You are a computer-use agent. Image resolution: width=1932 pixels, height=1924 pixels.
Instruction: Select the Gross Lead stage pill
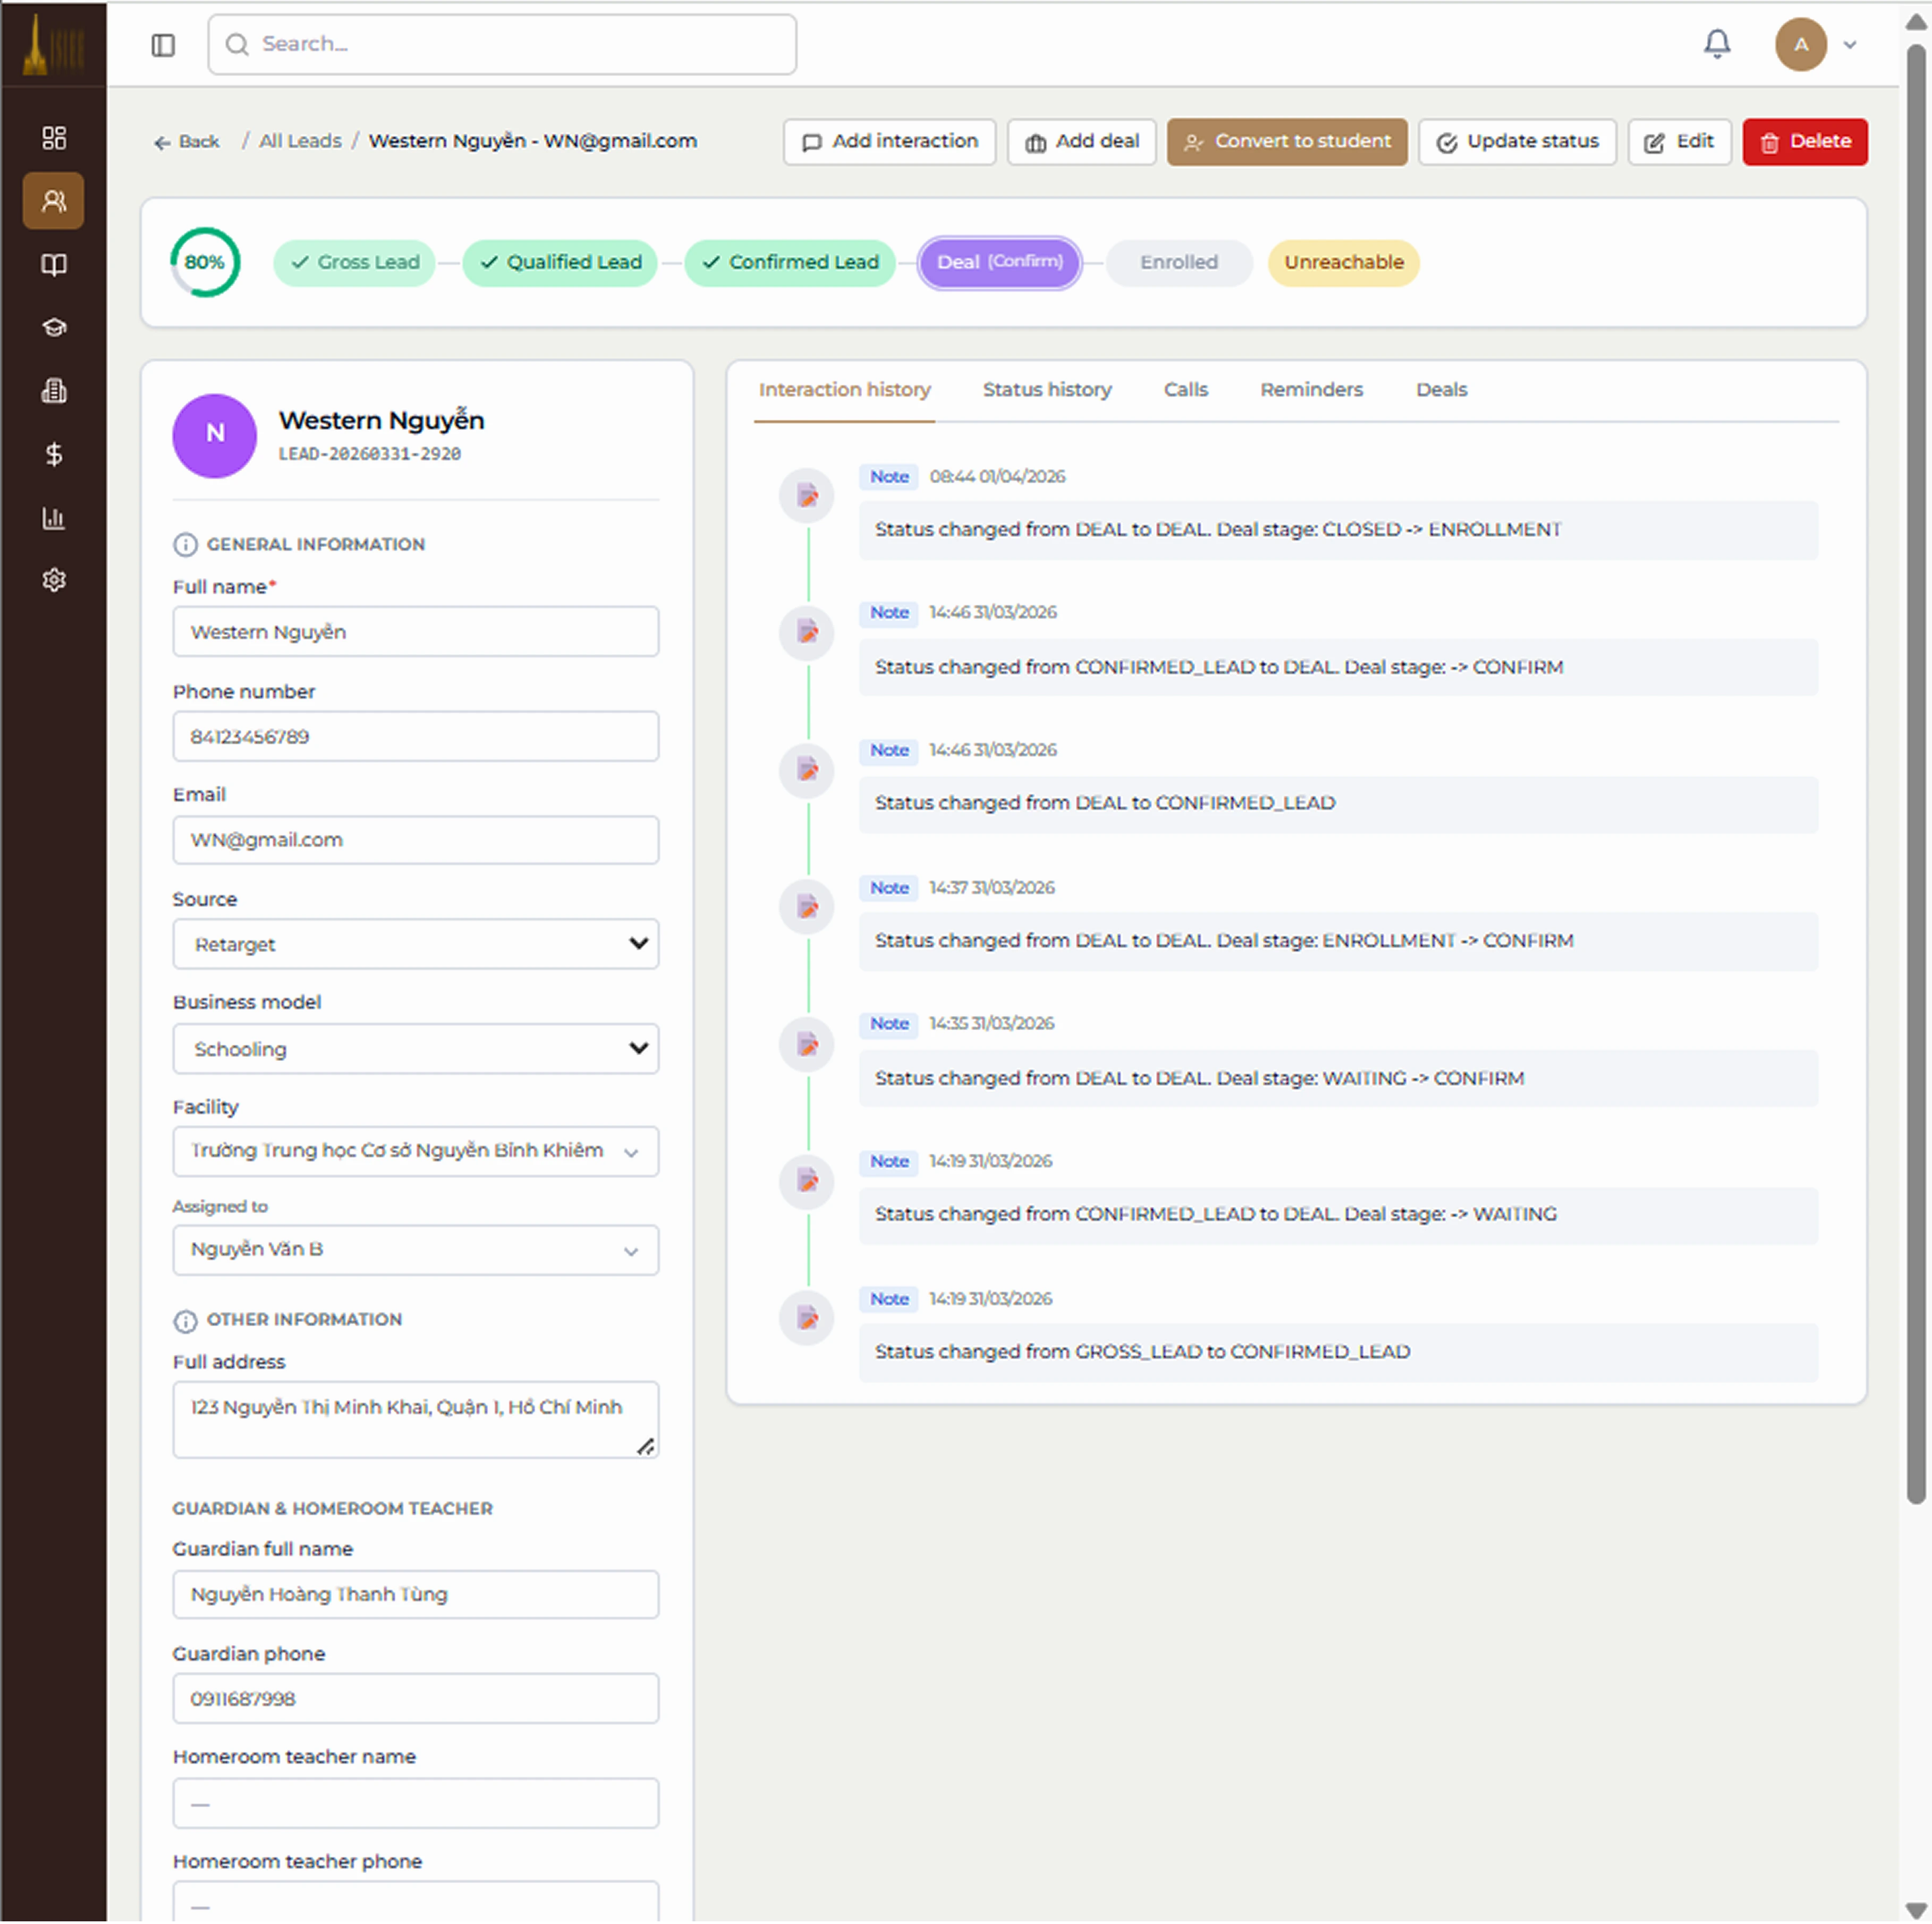click(354, 263)
